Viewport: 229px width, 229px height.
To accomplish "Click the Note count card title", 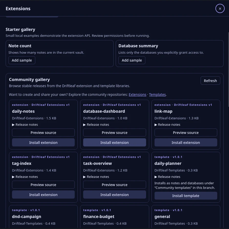I will 20,46.
